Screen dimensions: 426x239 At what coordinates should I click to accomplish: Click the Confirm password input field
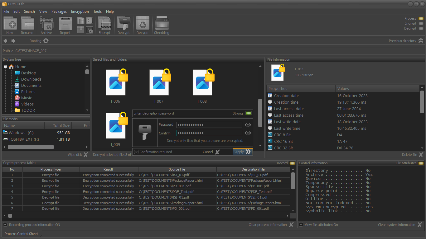coord(209,133)
